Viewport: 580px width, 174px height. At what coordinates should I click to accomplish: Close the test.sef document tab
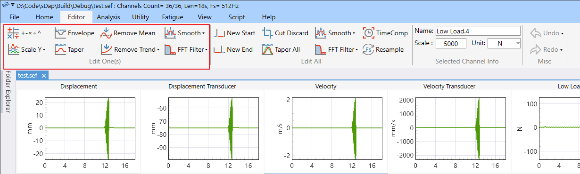tap(43, 75)
